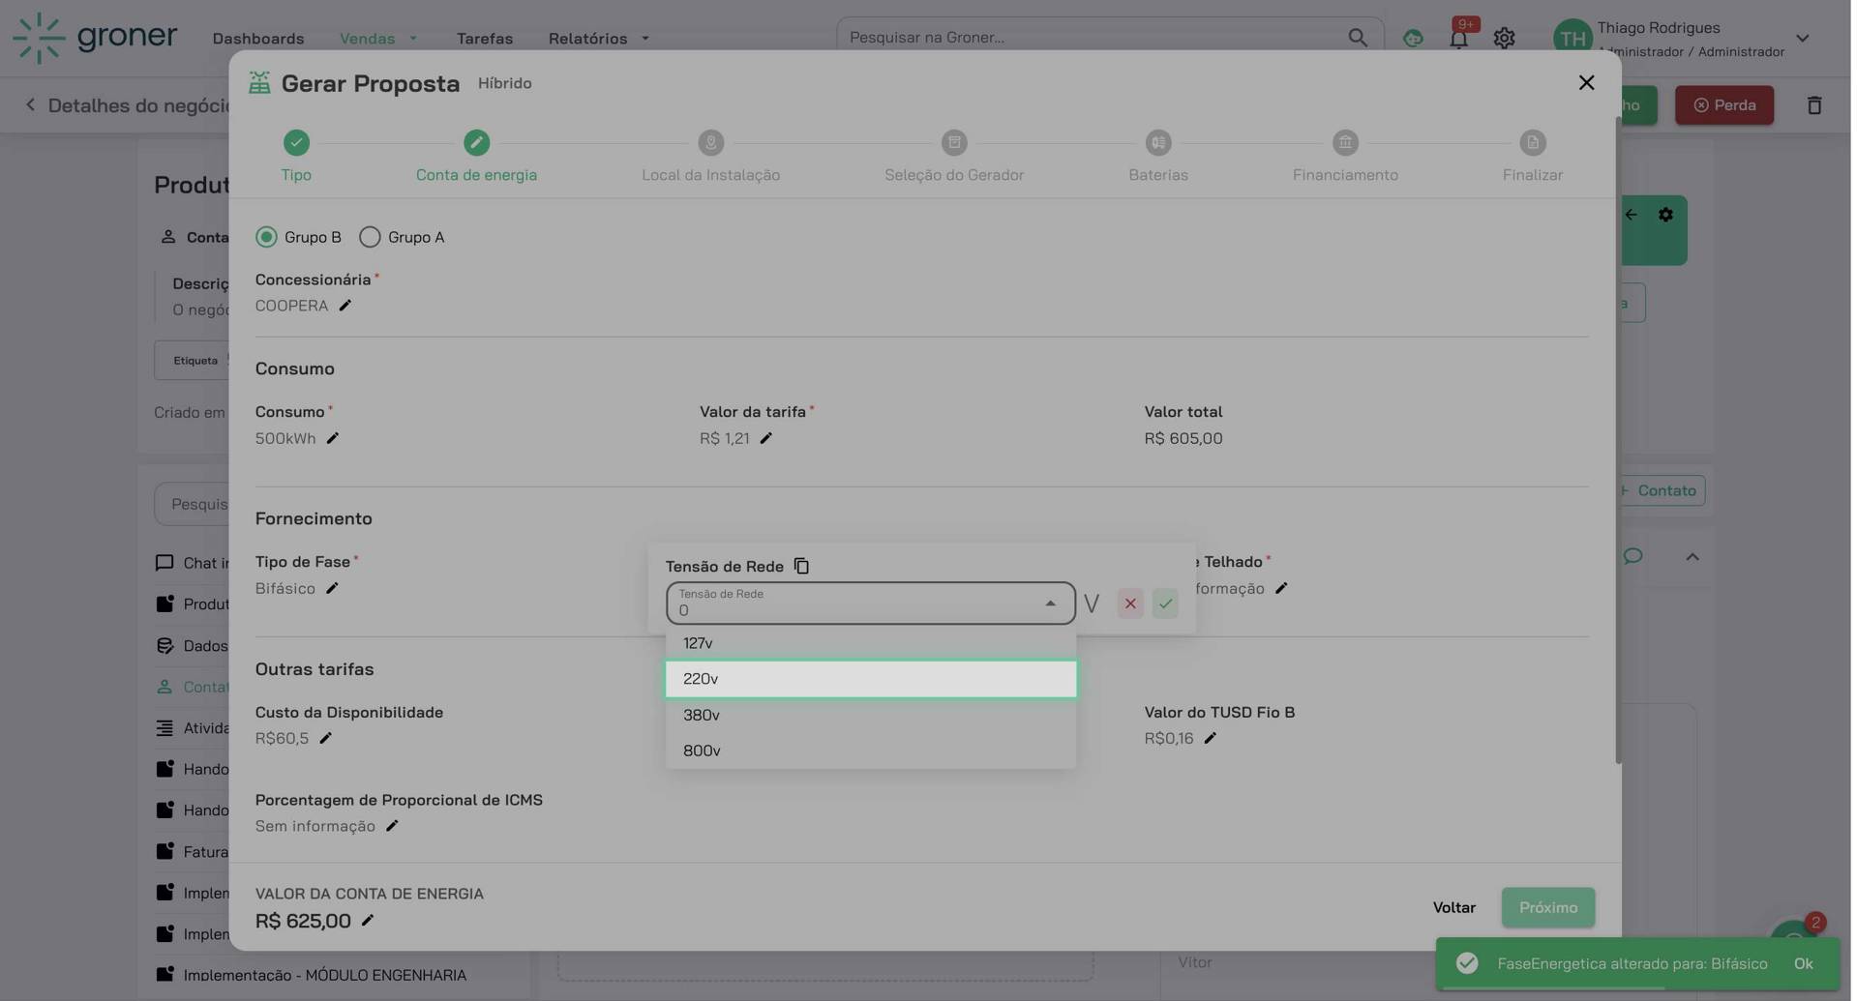Open notifications via bell icon
This screenshot has width=1857, height=1001.
click(1458, 38)
